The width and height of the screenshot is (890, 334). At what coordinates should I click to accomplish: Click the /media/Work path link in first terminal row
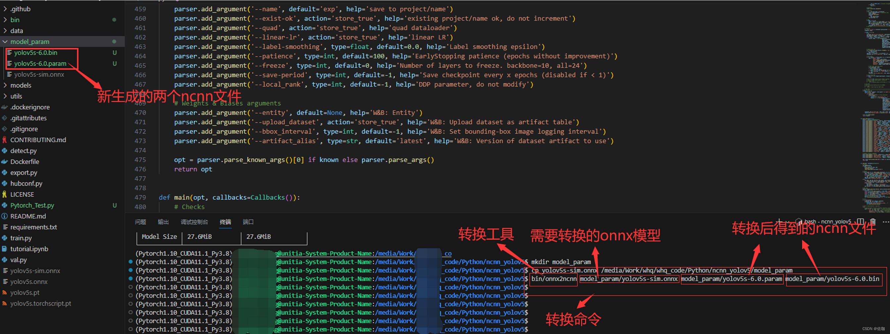[x=395, y=254]
